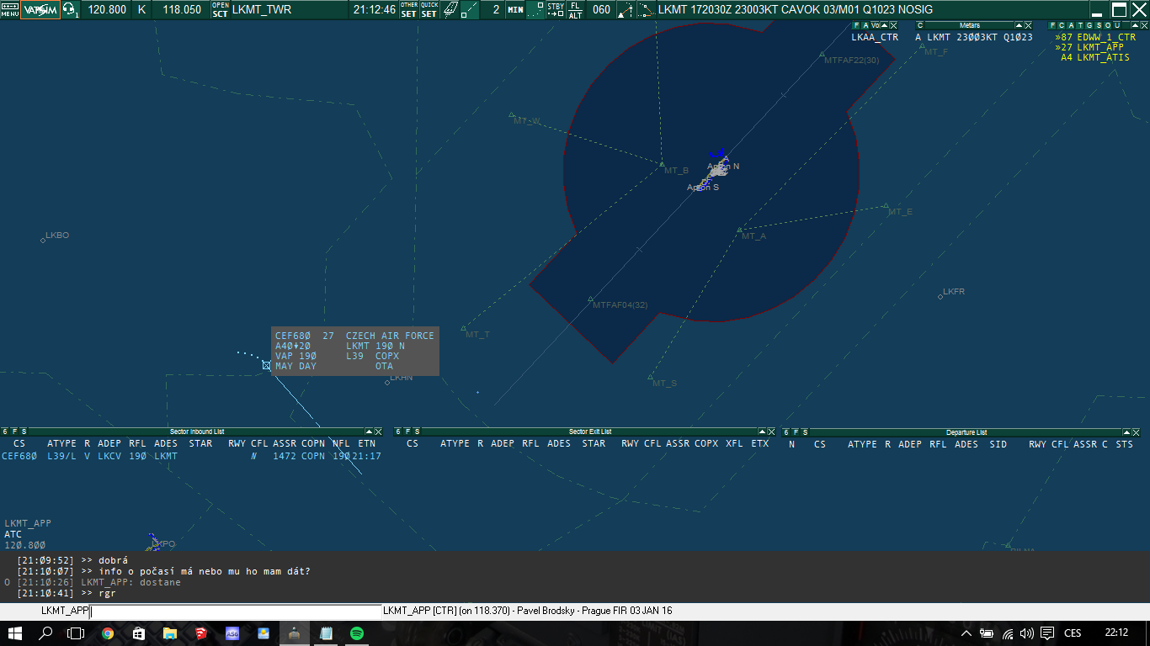Click the MT_B fix on radar

[x=662, y=164]
